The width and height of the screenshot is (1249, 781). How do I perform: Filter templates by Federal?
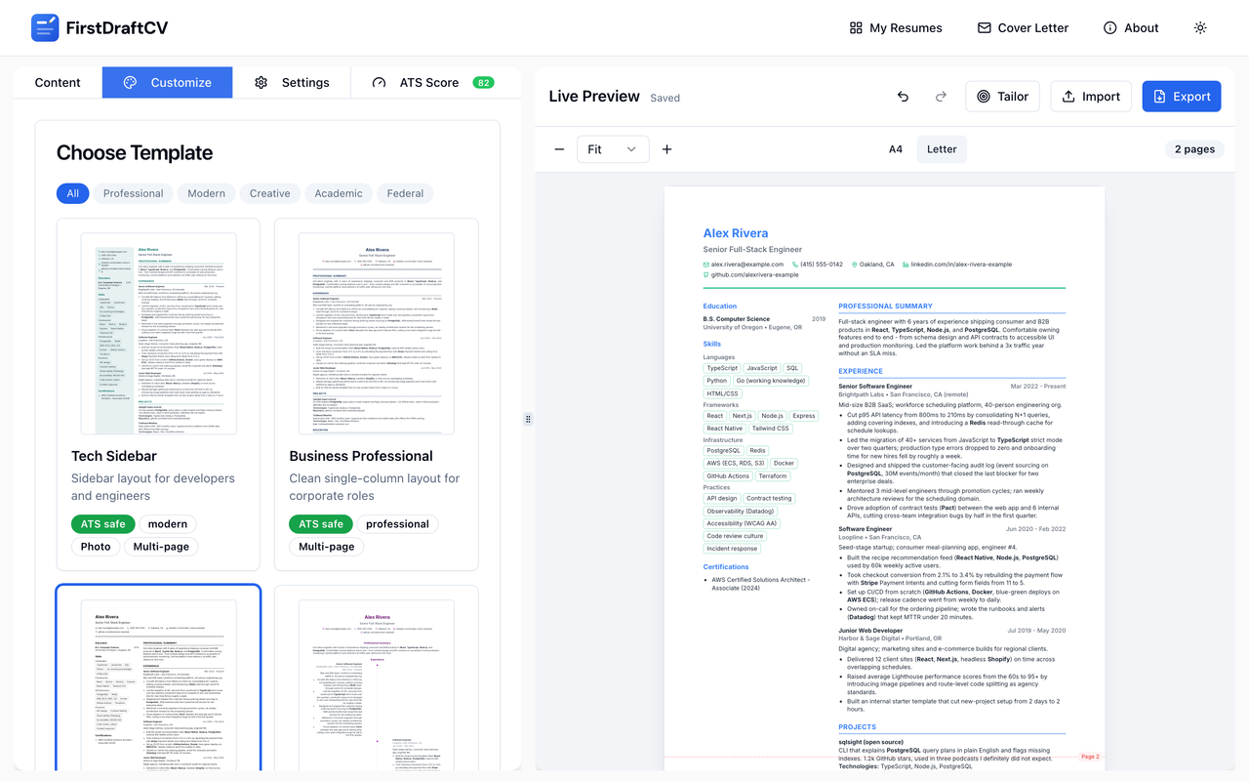pos(405,193)
